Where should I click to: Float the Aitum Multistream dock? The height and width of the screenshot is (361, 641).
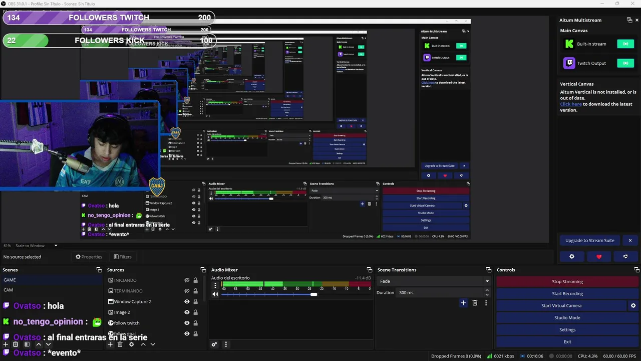tap(629, 20)
